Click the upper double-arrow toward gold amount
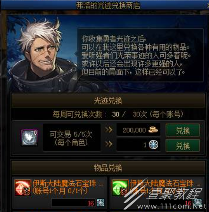Screen dimensions: 209x212 tap(109, 130)
